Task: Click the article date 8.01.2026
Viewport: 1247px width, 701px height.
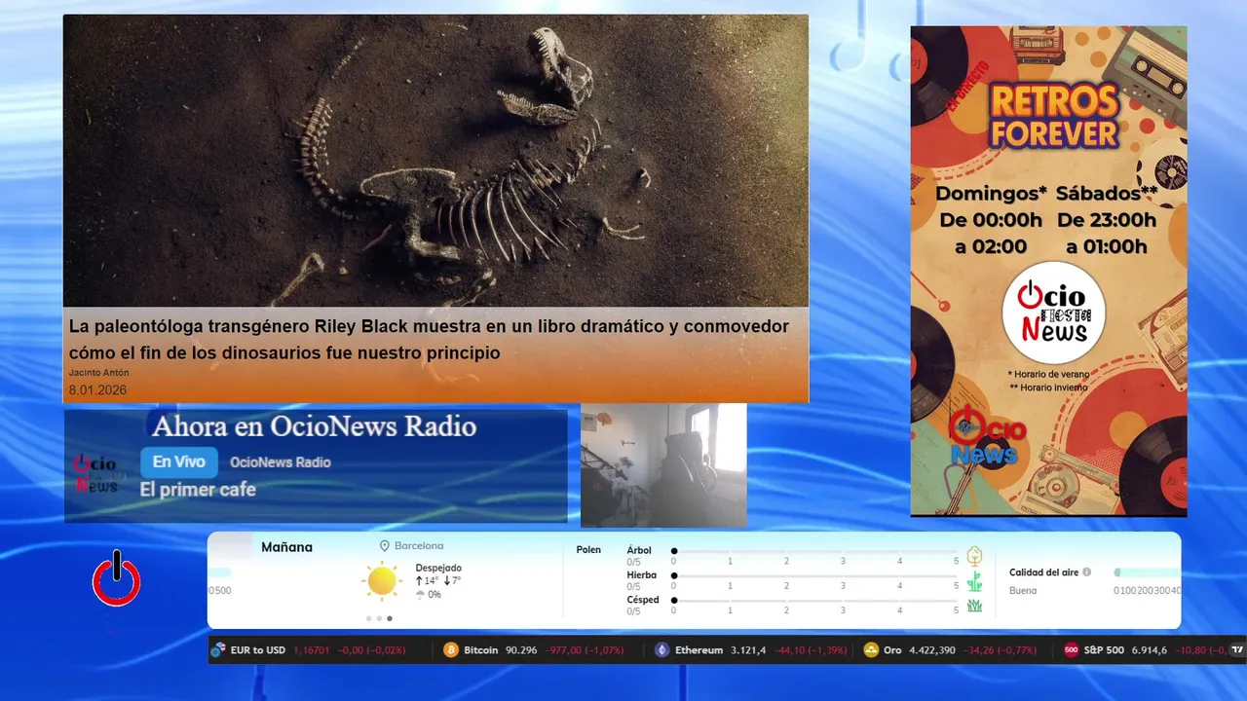Action: point(97,390)
